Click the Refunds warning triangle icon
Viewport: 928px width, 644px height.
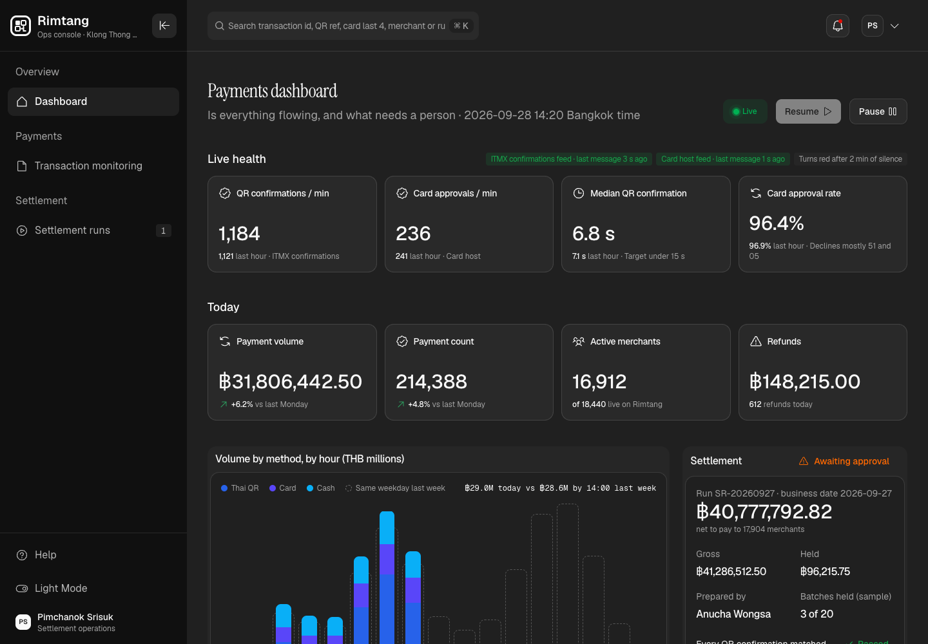(x=756, y=341)
